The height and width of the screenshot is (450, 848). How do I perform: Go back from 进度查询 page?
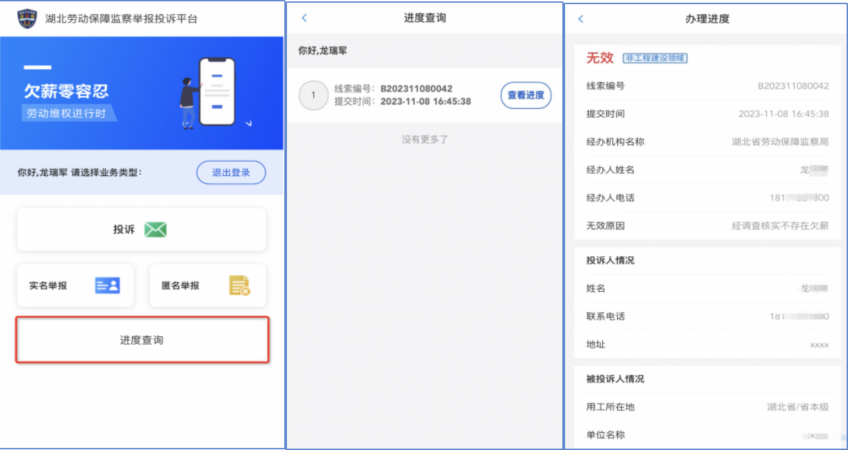(x=304, y=18)
